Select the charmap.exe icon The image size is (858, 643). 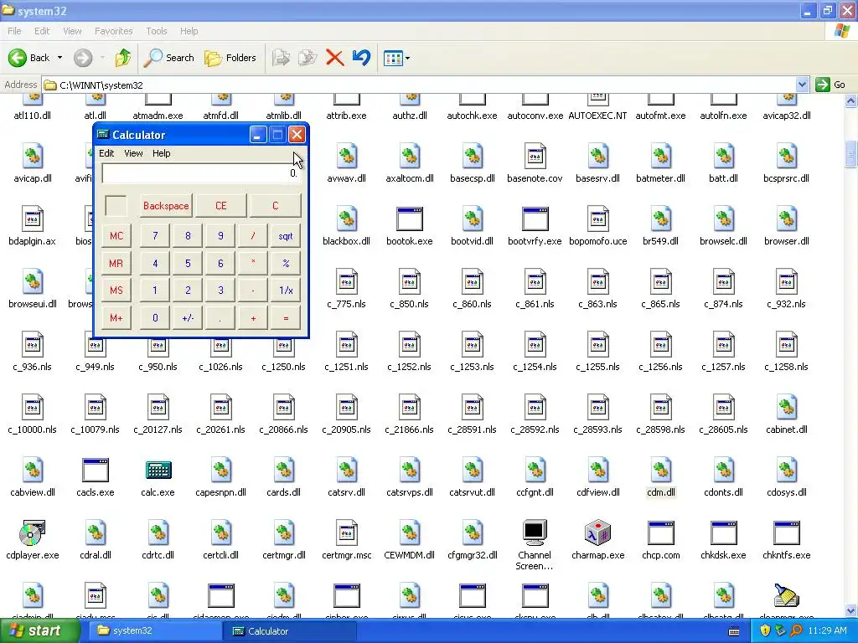click(x=597, y=532)
